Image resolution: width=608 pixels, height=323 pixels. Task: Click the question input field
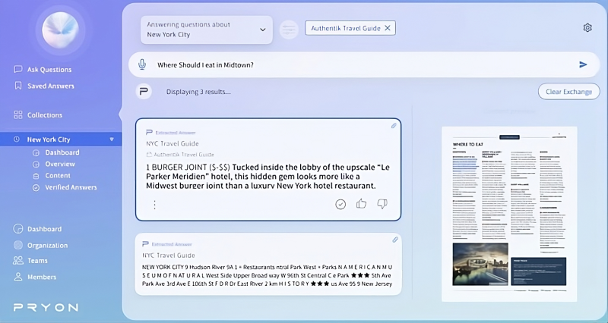[x=357, y=64]
